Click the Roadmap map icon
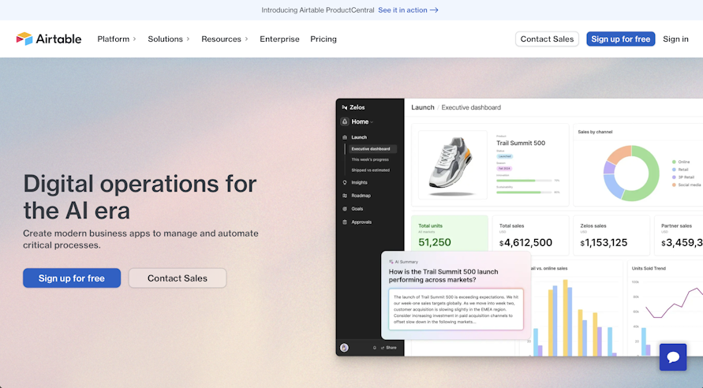The image size is (703, 388). [x=345, y=196]
